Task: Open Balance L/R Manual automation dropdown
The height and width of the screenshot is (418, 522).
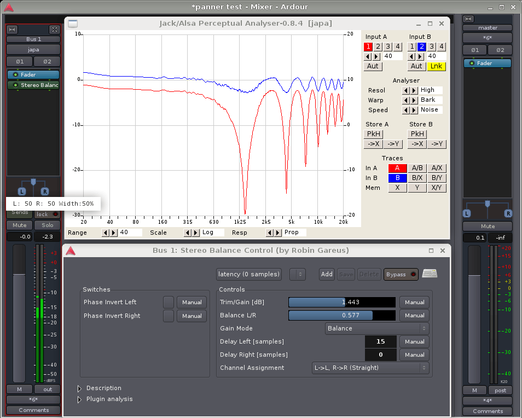Action: (414, 316)
